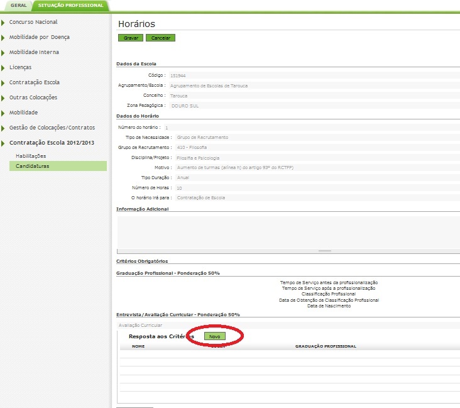This screenshot has height=408, width=460.
Task: Expand Outras Colocações menu
Action: pyautogui.click(x=33, y=97)
